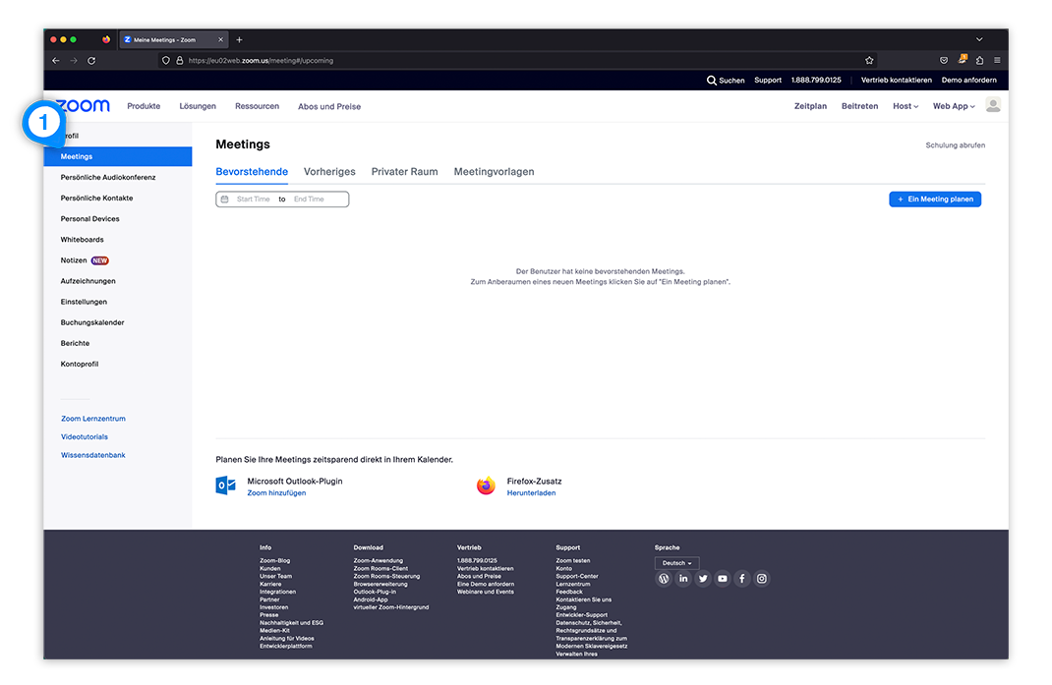Open the WordPress blog icon in footer
Viewport: 1052px width, 685px height.
pyautogui.click(x=665, y=579)
